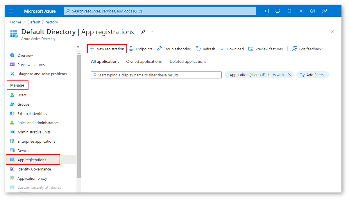Image resolution: width=349 pixels, height=200 pixels.
Task: Open the Help question mark icon
Action: [313, 11]
